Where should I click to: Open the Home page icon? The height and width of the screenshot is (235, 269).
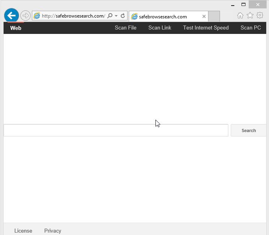[240, 16]
